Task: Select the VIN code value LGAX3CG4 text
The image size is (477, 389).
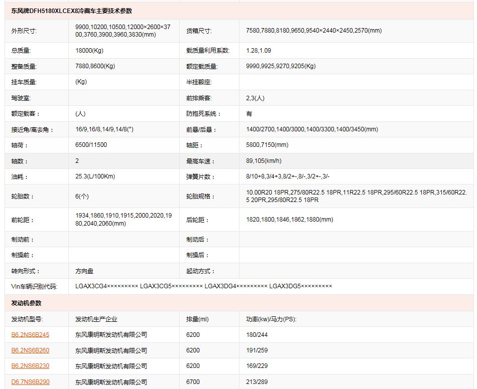Action: (106, 286)
